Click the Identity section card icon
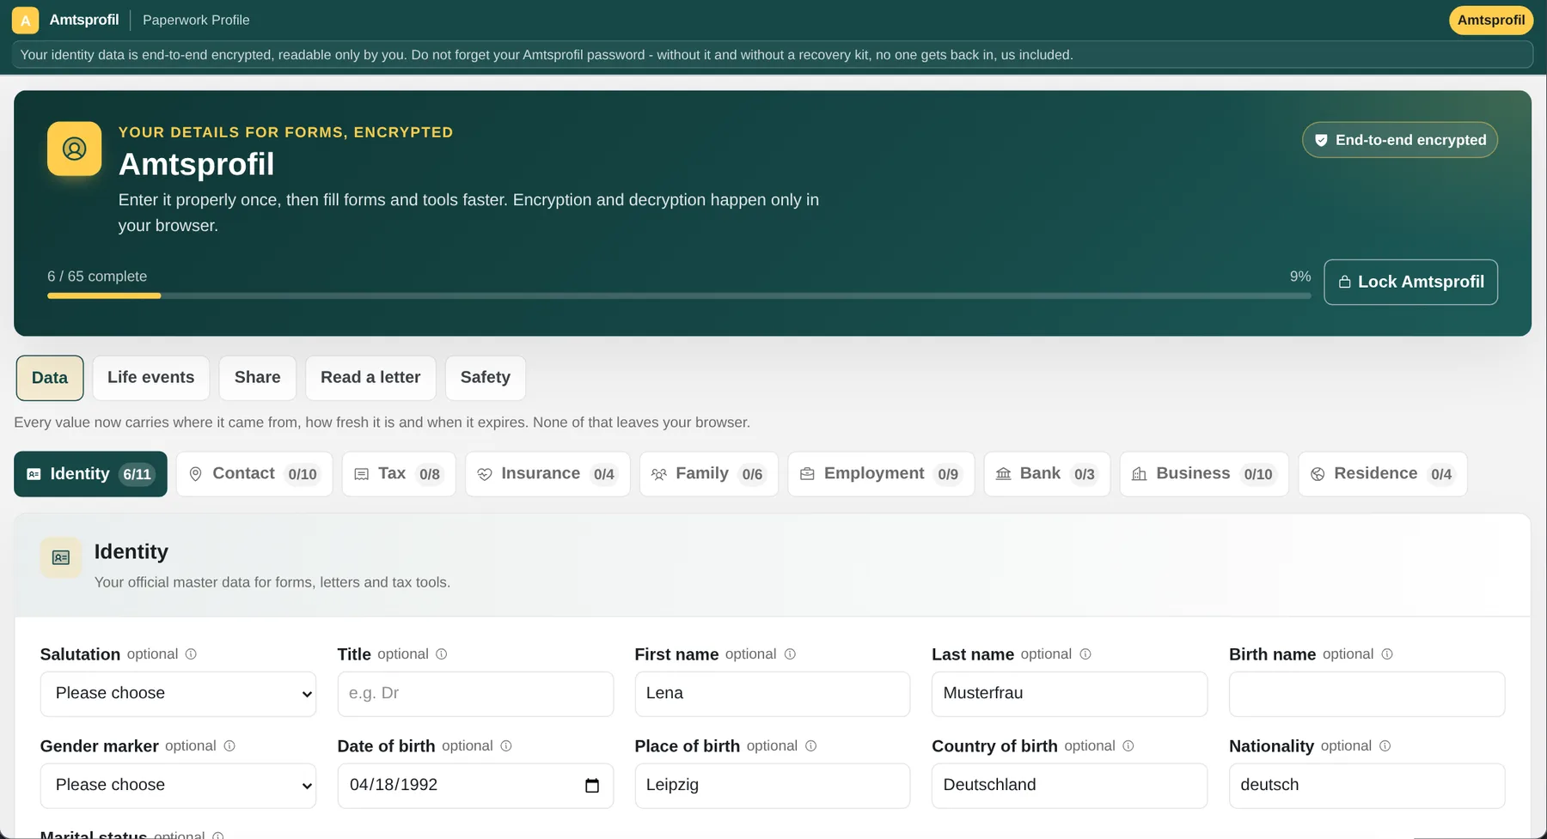Image resolution: width=1547 pixels, height=839 pixels. [61, 558]
